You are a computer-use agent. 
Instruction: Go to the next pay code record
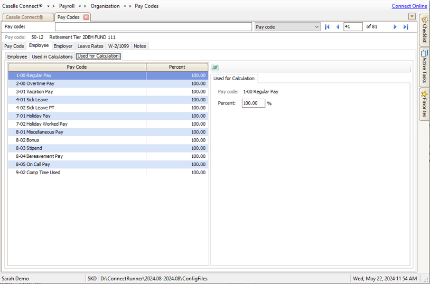click(x=395, y=27)
